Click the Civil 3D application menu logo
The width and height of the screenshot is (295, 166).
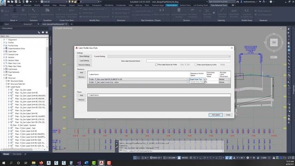[3, 3]
